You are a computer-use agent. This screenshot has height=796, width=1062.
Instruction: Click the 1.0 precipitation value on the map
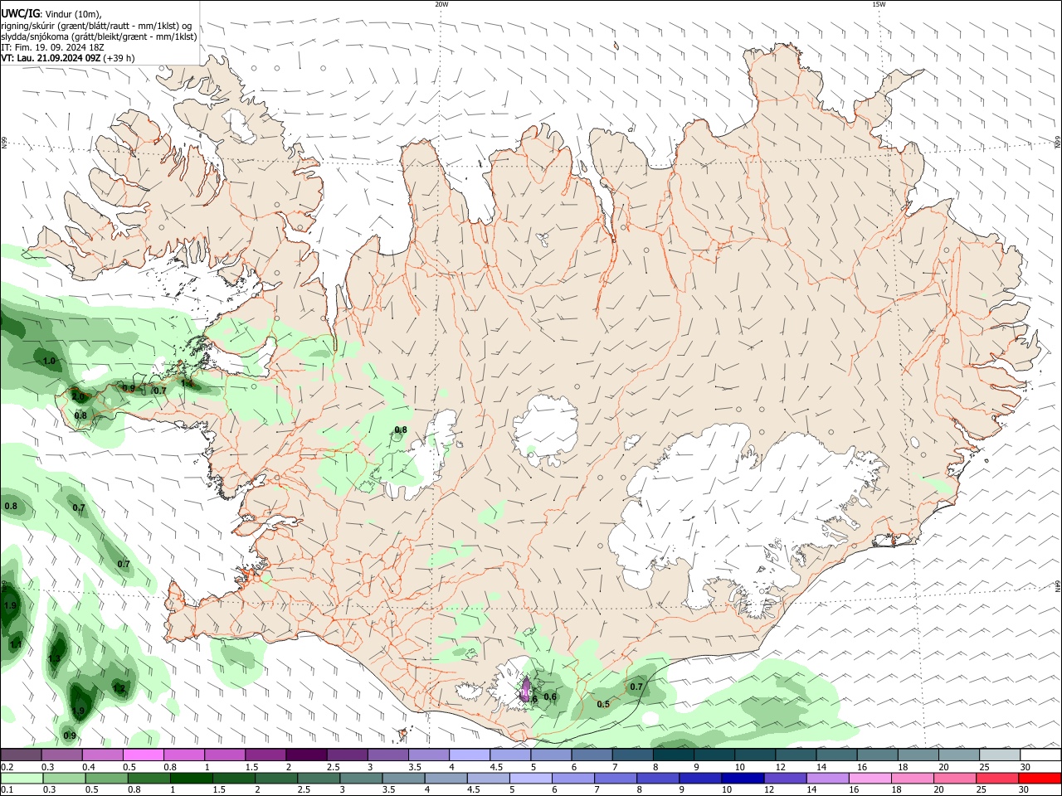(49, 362)
